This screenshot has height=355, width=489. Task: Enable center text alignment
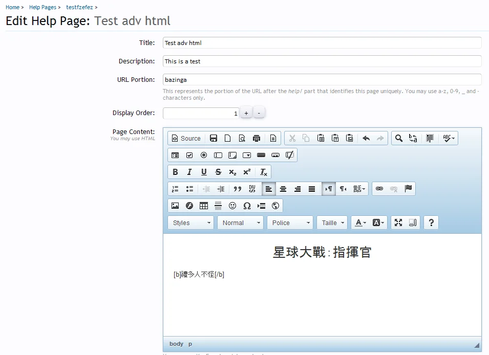283,189
